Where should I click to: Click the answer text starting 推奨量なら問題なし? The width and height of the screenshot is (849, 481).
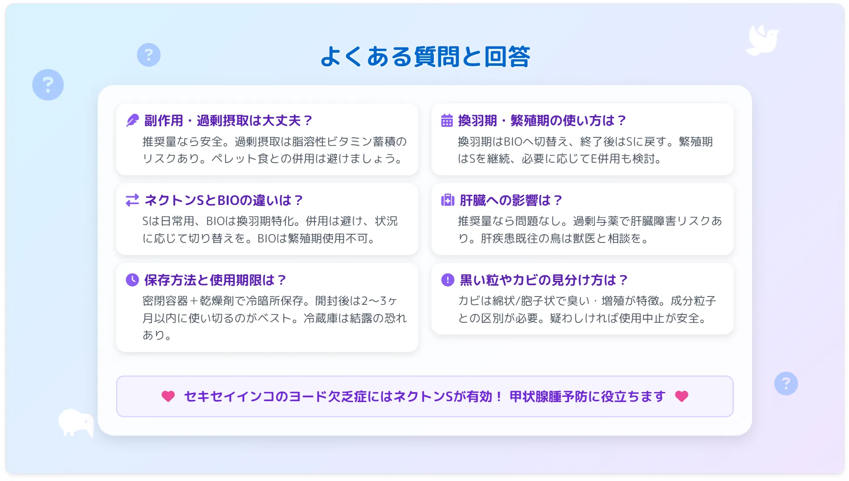click(x=590, y=230)
